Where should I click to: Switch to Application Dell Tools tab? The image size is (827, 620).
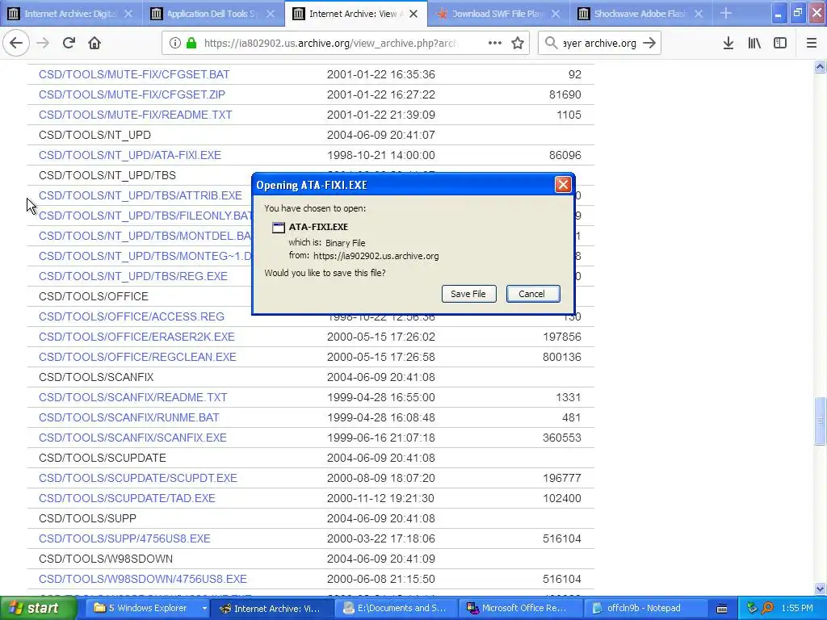point(212,14)
